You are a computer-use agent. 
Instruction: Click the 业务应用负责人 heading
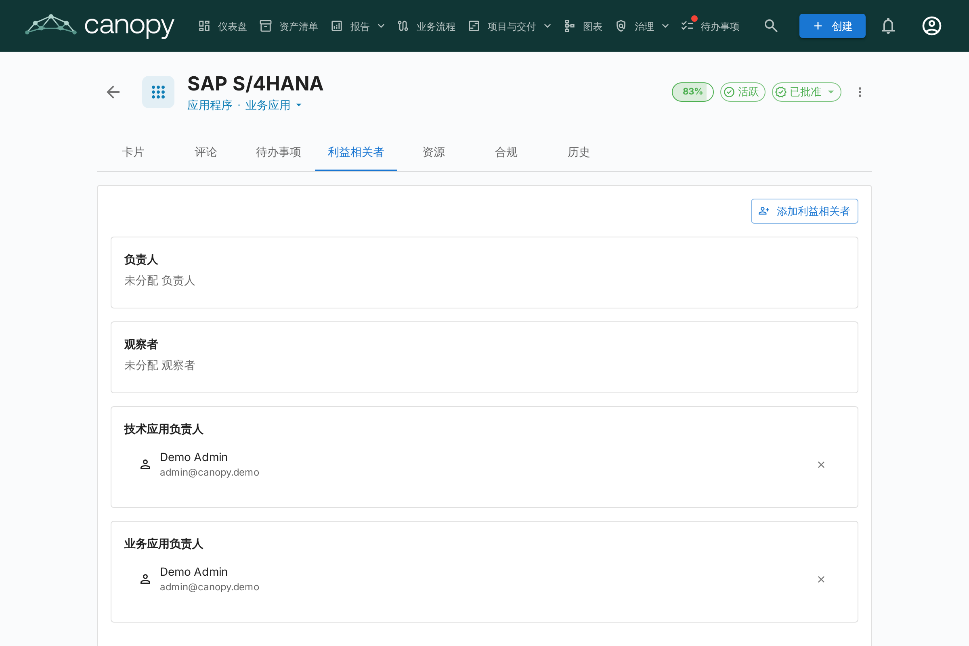tap(164, 544)
